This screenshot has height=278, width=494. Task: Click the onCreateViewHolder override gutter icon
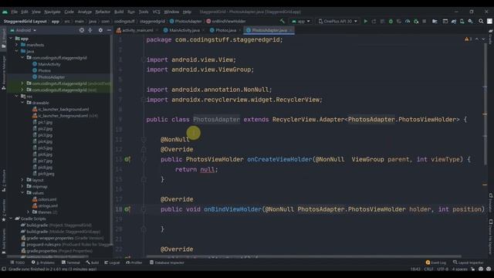point(127,160)
